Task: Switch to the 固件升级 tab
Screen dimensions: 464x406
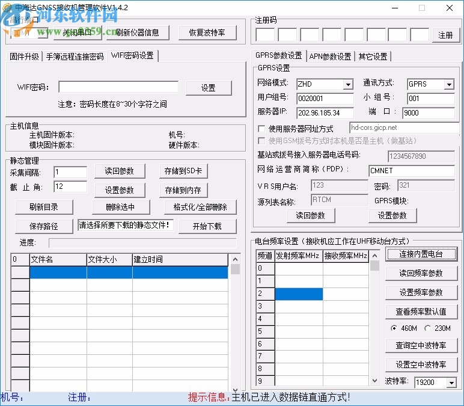Action: click(x=24, y=57)
